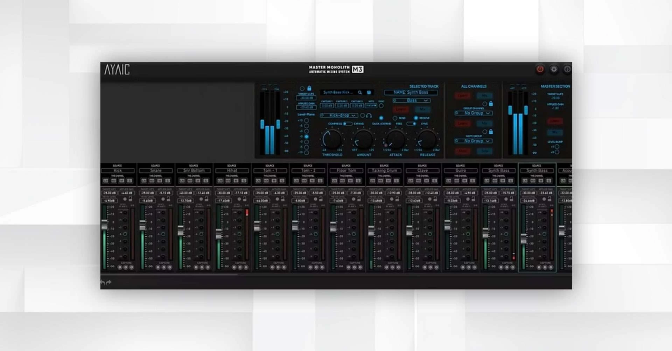Click the lock icon above Group Channel

click(x=491, y=104)
